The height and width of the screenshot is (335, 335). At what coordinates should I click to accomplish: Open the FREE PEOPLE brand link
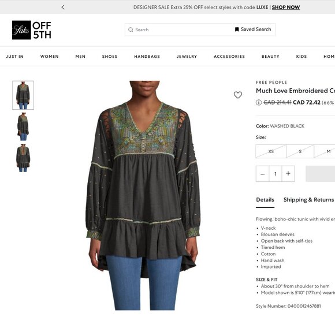(x=271, y=83)
